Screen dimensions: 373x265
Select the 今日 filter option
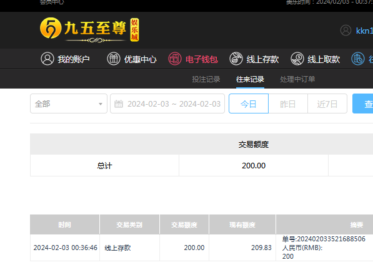click(x=249, y=104)
